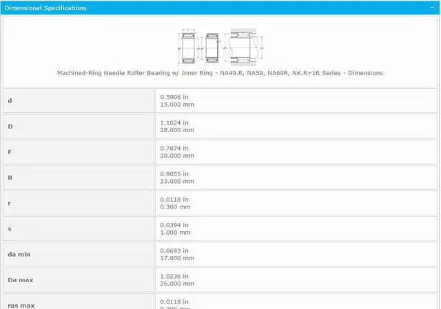The width and height of the screenshot is (441, 309).
Task: Click the Dimensional Specifications header title
Action: coord(45,8)
